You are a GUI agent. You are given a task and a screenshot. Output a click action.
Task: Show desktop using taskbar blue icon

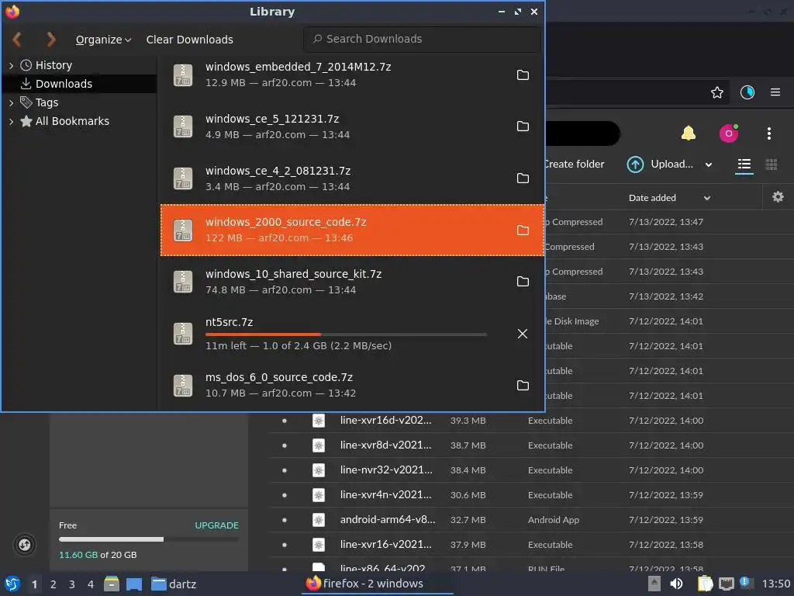pyautogui.click(x=134, y=584)
